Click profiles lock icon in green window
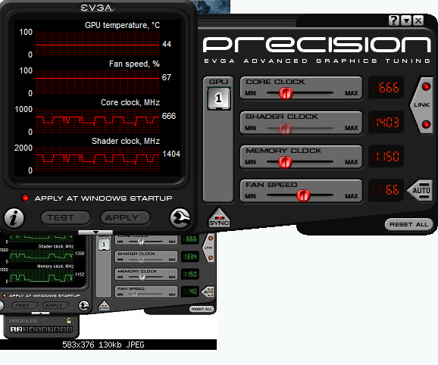 pos(69,320)
